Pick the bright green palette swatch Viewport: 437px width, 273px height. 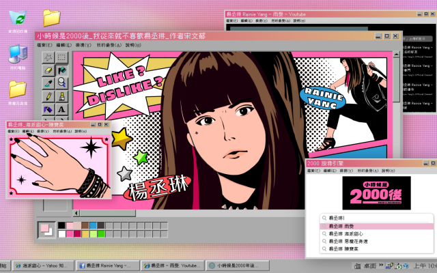[101, 233]
